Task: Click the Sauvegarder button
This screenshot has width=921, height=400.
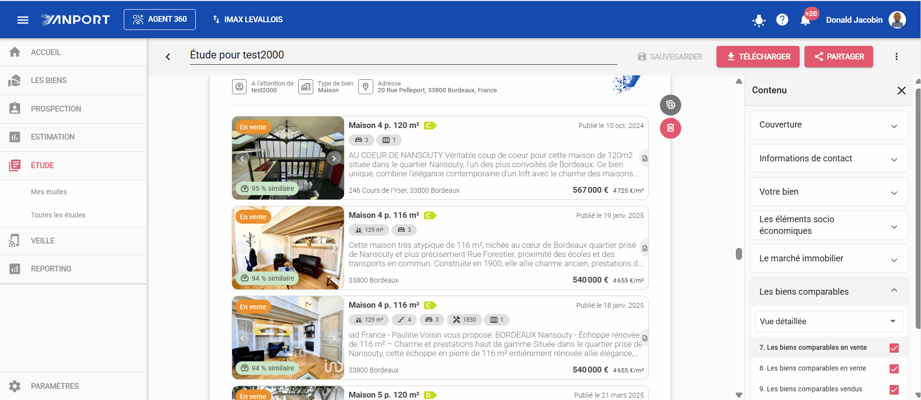Action: pos(670,57)
